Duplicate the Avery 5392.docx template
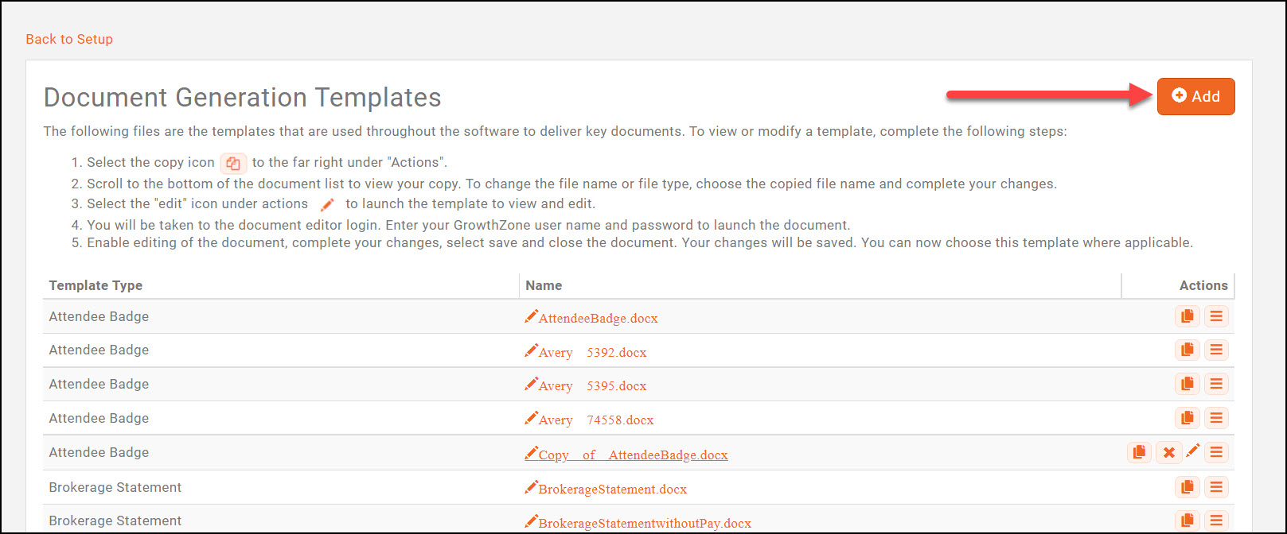Screen dimensions: 1287x534 [1187, 350]
